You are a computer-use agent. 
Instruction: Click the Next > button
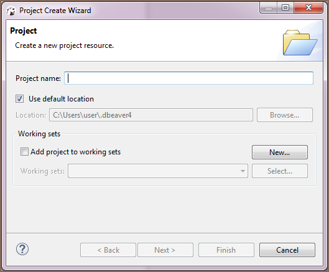[165, 250]
